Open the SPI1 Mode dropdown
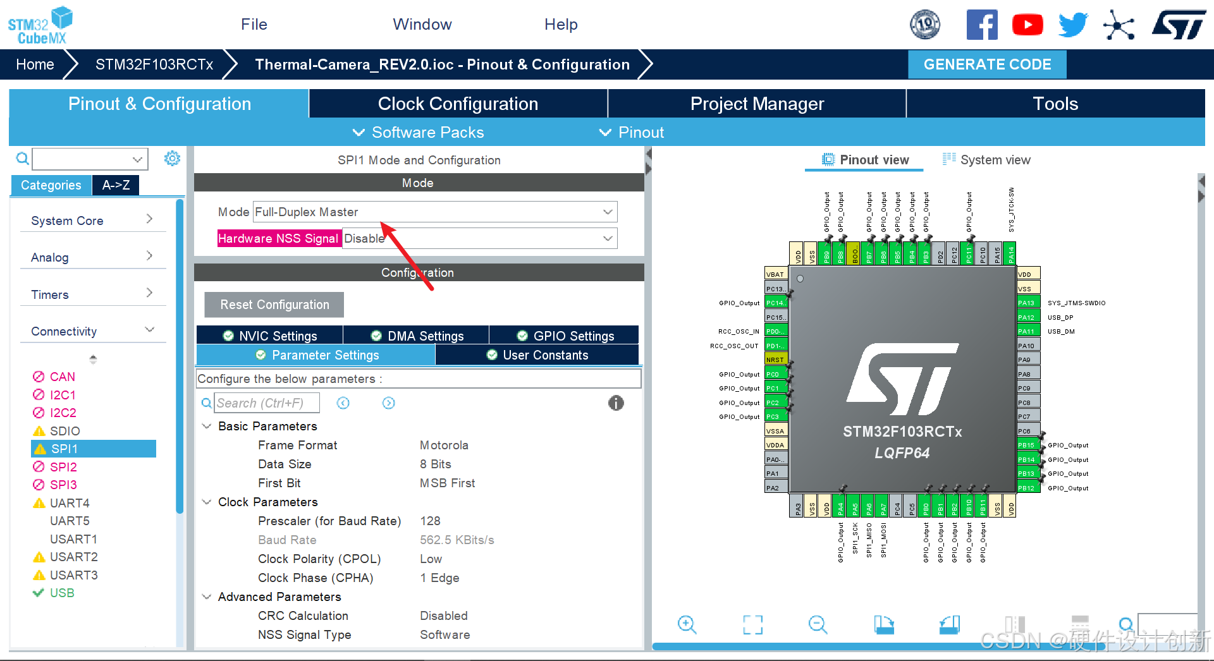The height and width of the screenshot is (661, 1214). [435, 212]
